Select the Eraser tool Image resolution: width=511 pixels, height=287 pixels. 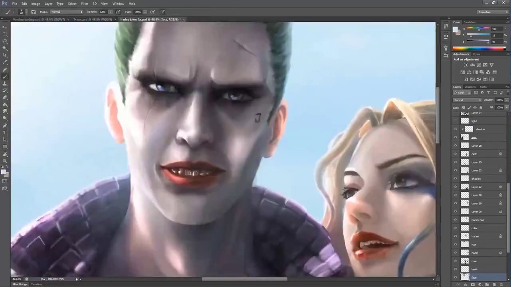[5, 97]
